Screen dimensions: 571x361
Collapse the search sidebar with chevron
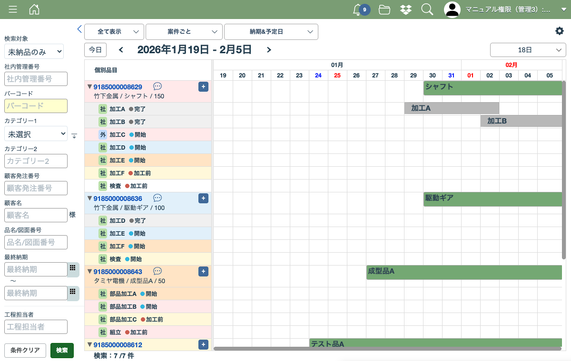79,29
